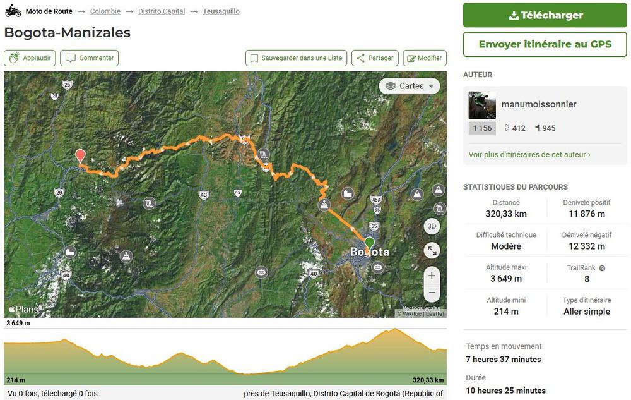631x400 pixels.
Task: Zoom out the map with minus
Action: coord(432,293)
